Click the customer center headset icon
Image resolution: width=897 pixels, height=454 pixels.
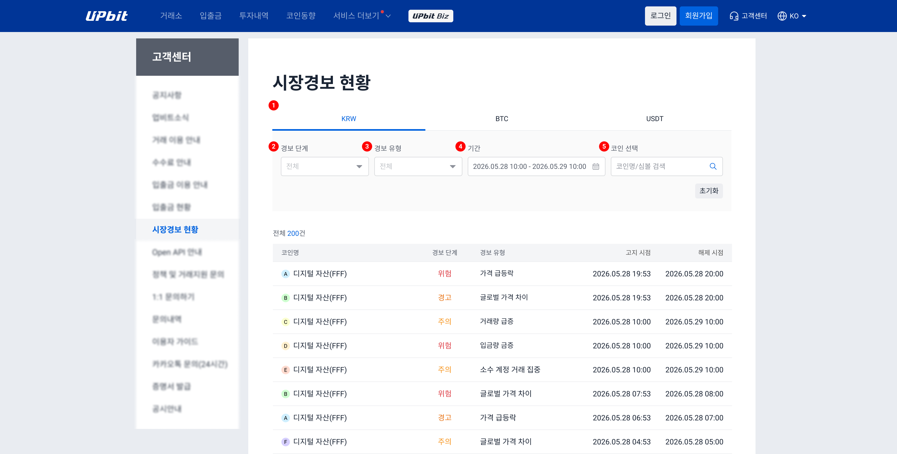[x=734, y=16]
